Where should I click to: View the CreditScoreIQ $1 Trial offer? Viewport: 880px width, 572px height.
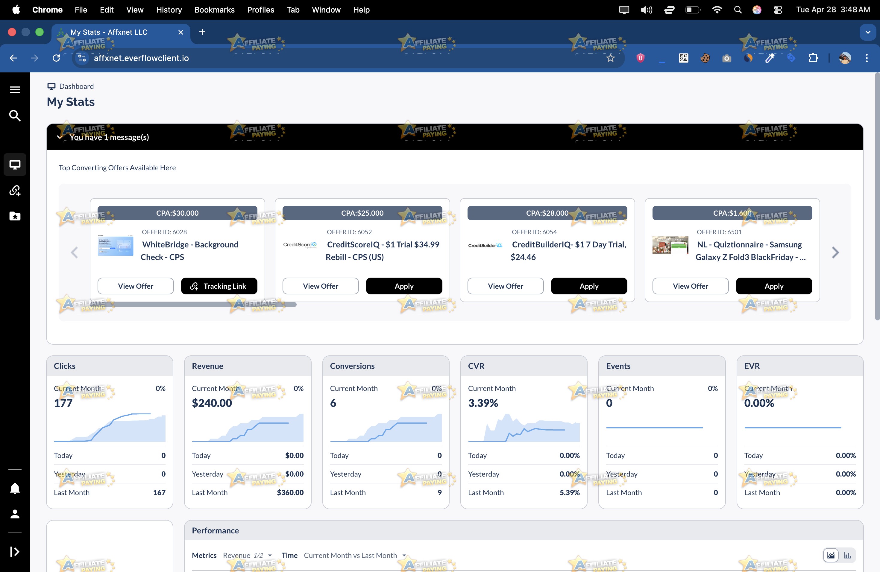click(321, 286)
